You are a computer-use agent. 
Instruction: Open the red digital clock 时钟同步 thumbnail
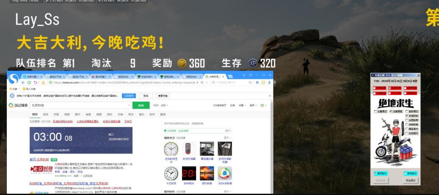coord(189,173)
